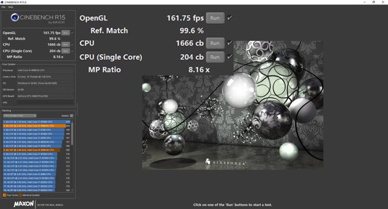Expand the ranking Details button
Viewport: 388px width, 209px height.
(x=72, y=116)
